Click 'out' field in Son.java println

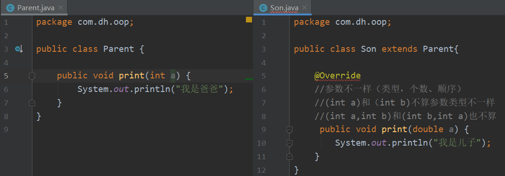pyautogui.click(x=379, y=143)
